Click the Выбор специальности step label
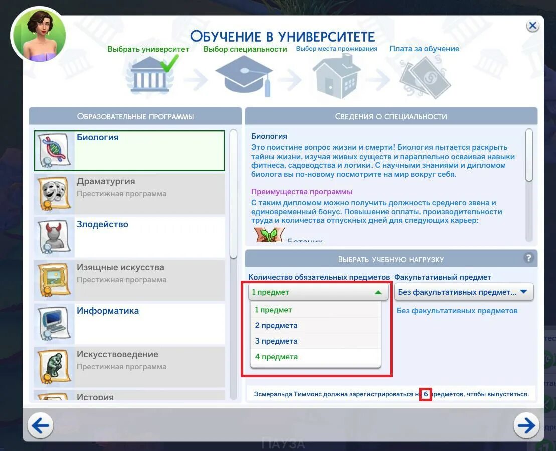 pos(245,49)
